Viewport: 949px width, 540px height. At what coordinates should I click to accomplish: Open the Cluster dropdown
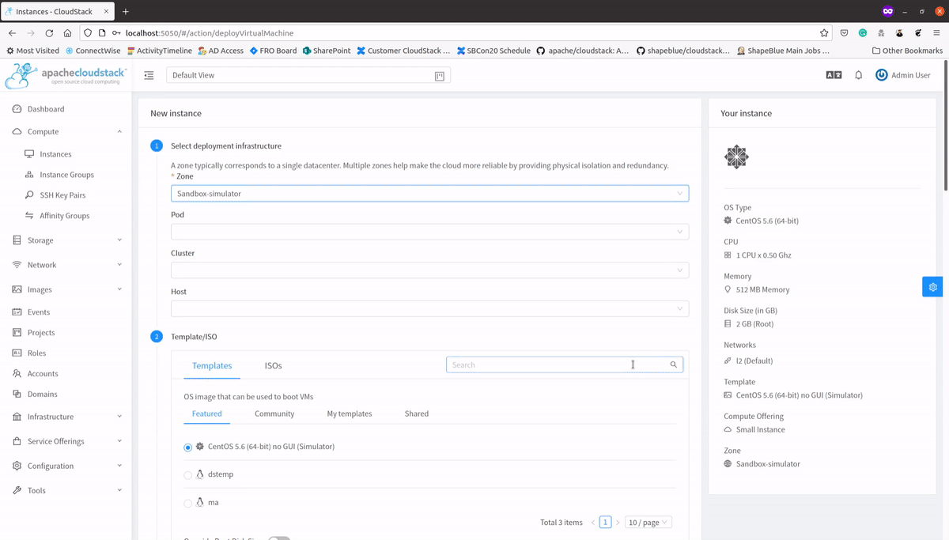tap(429, 270)
